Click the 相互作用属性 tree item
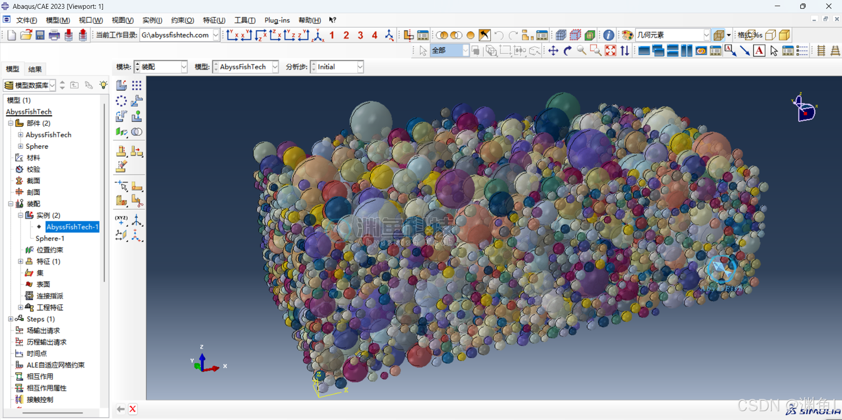 point(46,388)
